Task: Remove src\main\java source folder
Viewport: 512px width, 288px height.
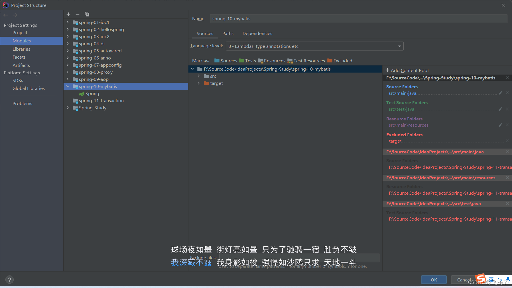Action: 507,93
